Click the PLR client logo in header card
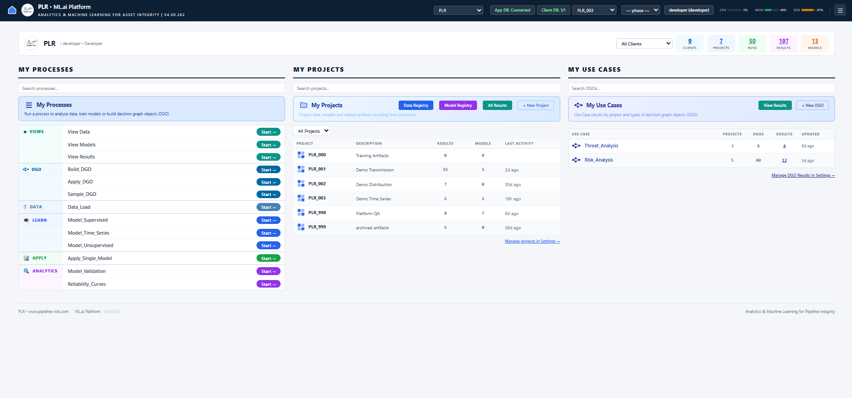The width and height of the screenshot is (852, 398). [32, 43]
